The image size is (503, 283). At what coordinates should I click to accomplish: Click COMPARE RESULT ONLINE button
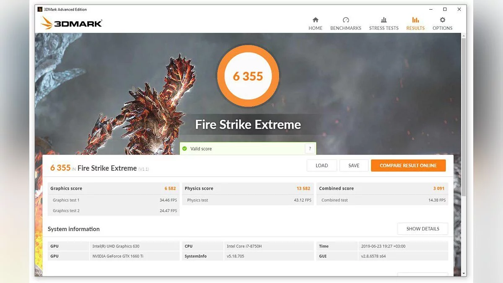coord(408,166)
